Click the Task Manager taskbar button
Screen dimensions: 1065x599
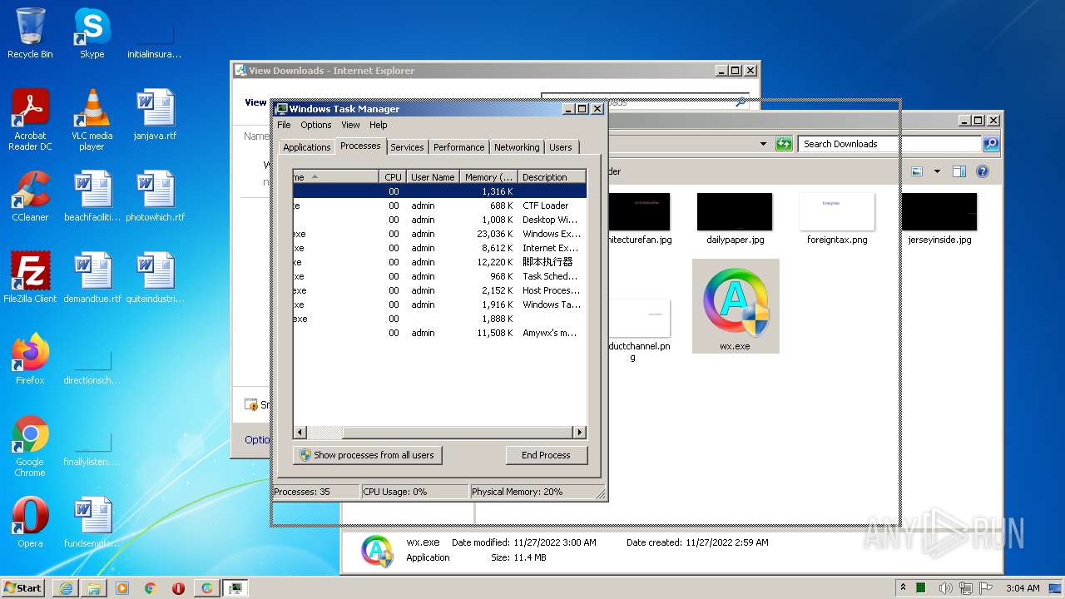235,588
